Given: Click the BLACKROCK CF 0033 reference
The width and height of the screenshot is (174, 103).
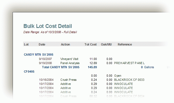Looking at the screenshot, I should [129, 80].
